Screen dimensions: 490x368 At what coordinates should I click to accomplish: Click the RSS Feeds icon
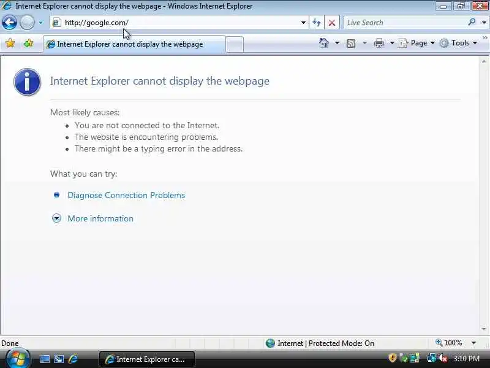point(351,43)
